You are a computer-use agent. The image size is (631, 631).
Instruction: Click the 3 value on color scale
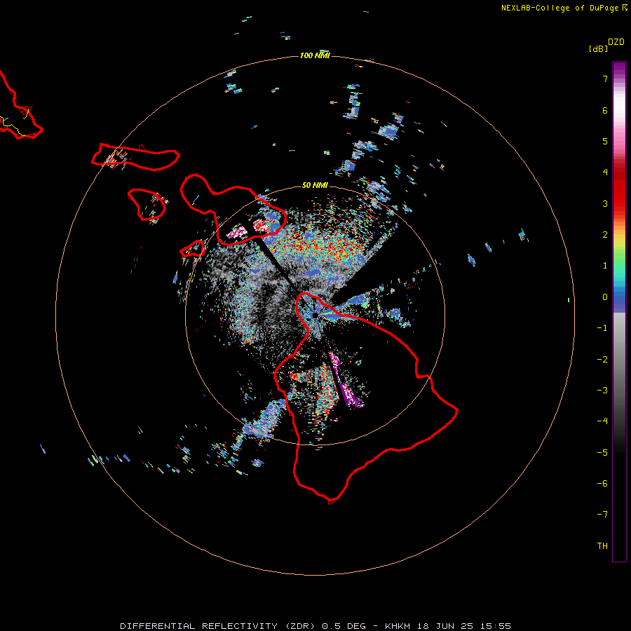tap(605, 203)
